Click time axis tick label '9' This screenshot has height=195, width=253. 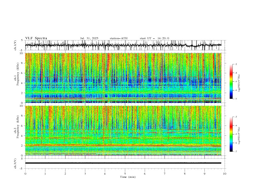(x=204, y=174)
